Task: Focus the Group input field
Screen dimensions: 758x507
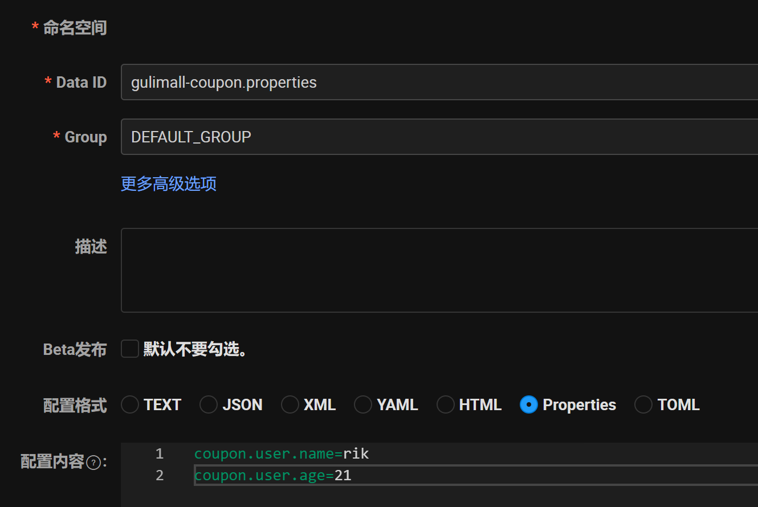Action: [439, 137]
